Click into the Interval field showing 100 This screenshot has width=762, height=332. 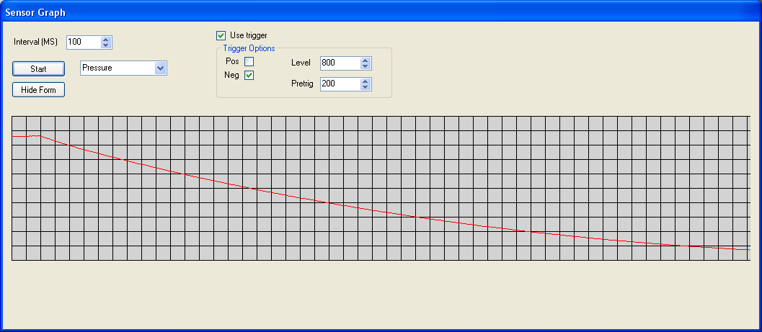pyautogui.click(x=83, y=42)
